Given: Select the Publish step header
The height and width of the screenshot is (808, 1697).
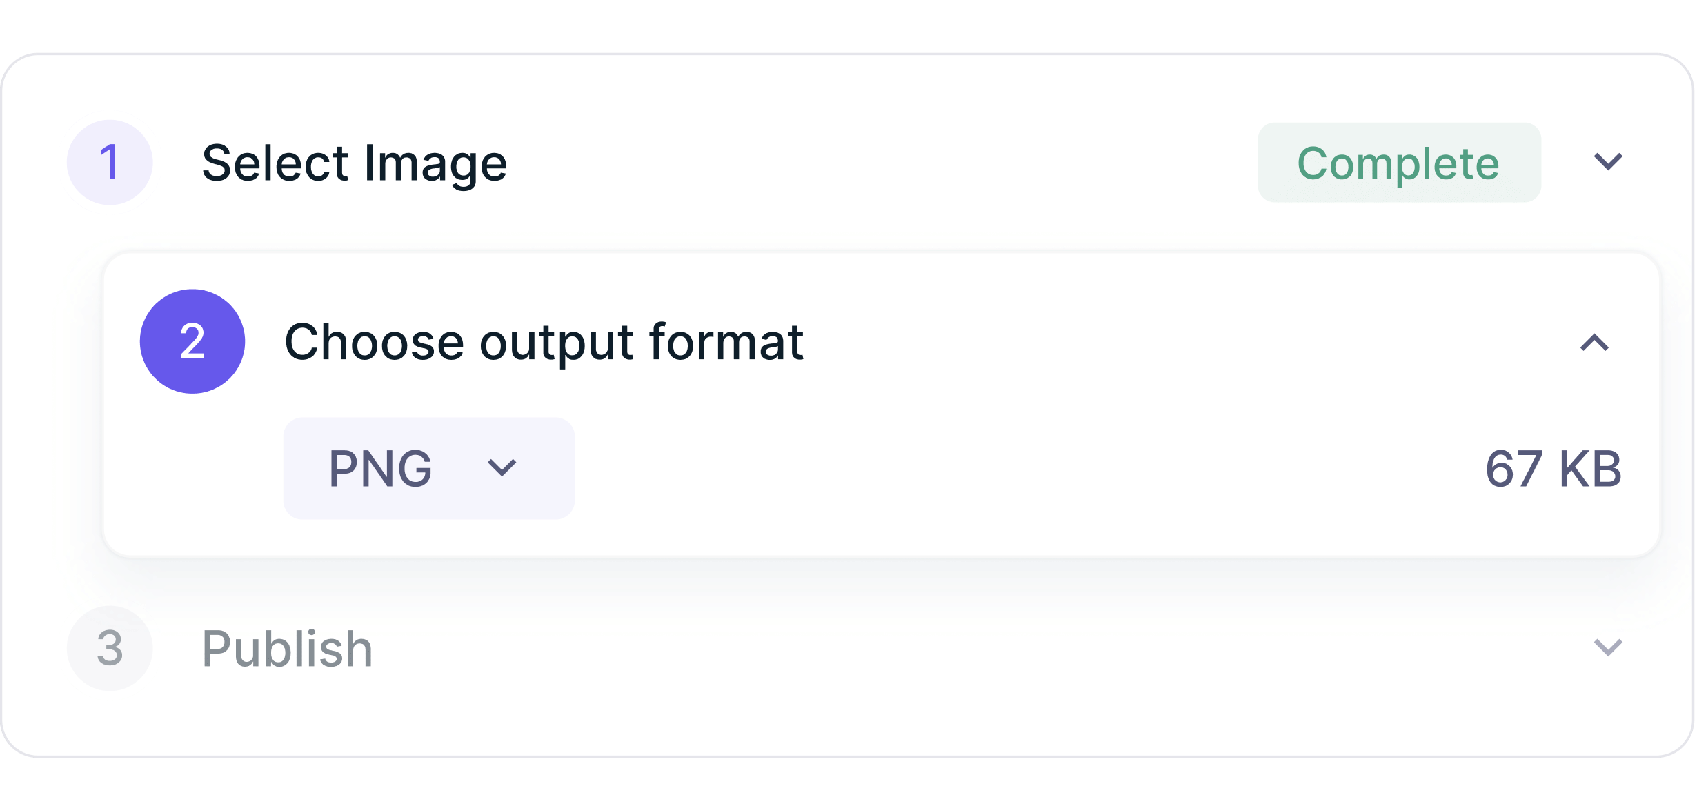Looking at the screenshot, I should tap(287, 649).
